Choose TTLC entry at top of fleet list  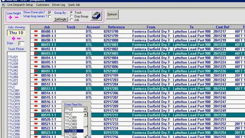[69, 114]
